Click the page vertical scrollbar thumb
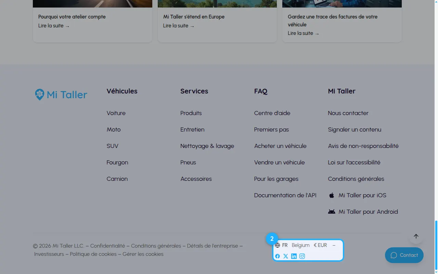Viewport: 438px width, 274px height. 436,245
